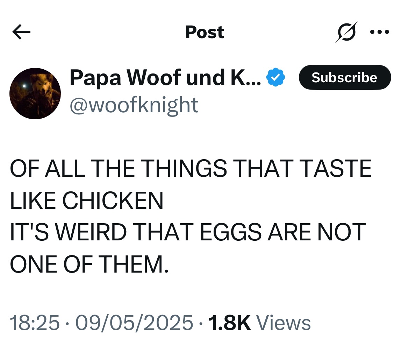This screenshot has height=352, width=409.
Task: Open the three-dot more options menu
Action: click(x=379, y=32)
